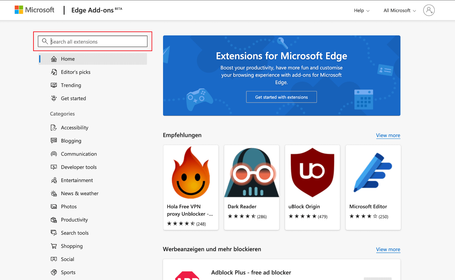The width and height of the screenshot is (455, 280).
Task: Click the search magnifier icon
Action: pos(45,42)
